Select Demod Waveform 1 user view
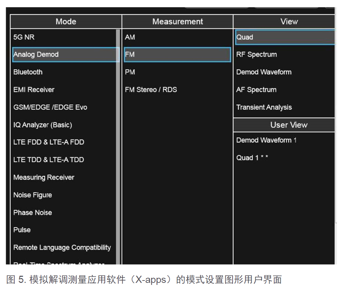 pyautogui.click(x=266, y=140)
